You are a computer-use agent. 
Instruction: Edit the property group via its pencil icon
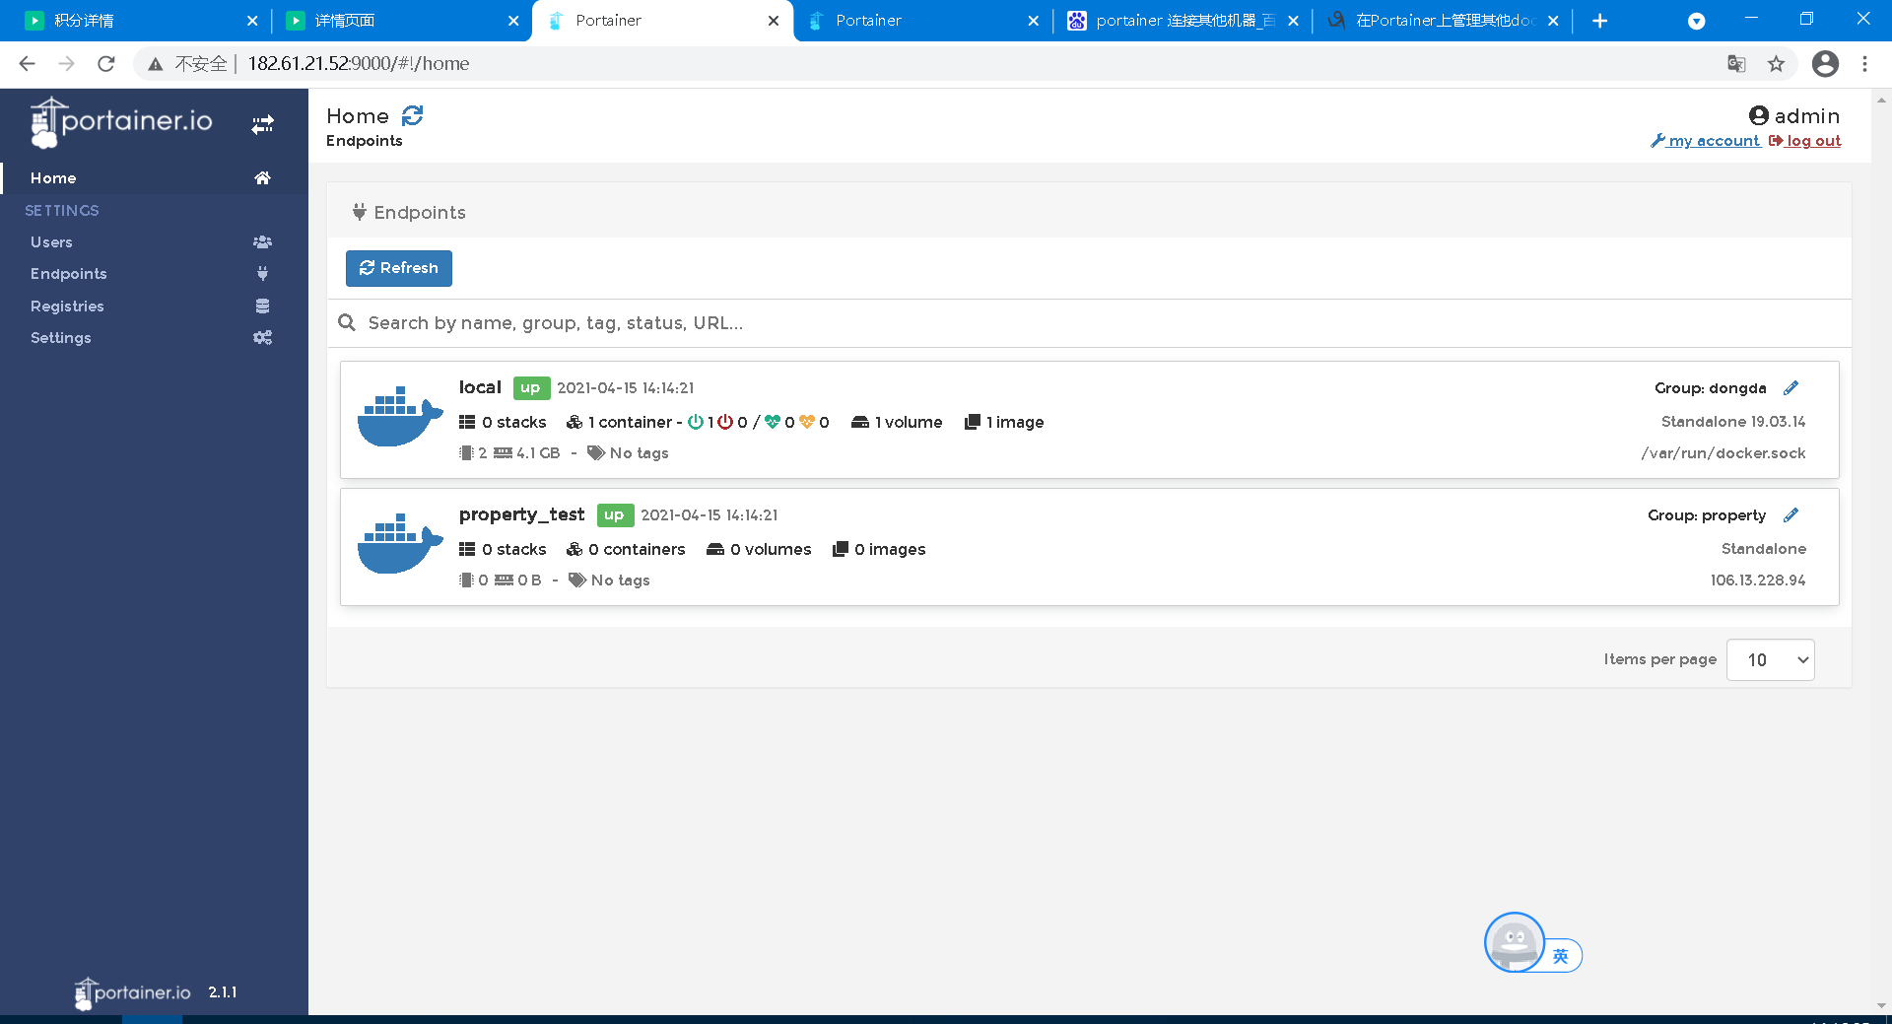1791,514
